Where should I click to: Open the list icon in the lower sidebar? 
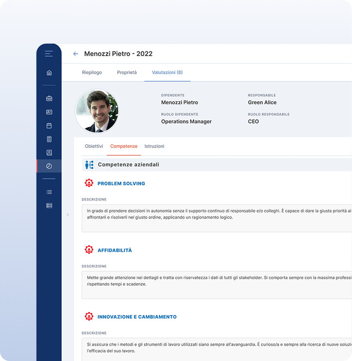pyautogui.click(x=49, y=192)
